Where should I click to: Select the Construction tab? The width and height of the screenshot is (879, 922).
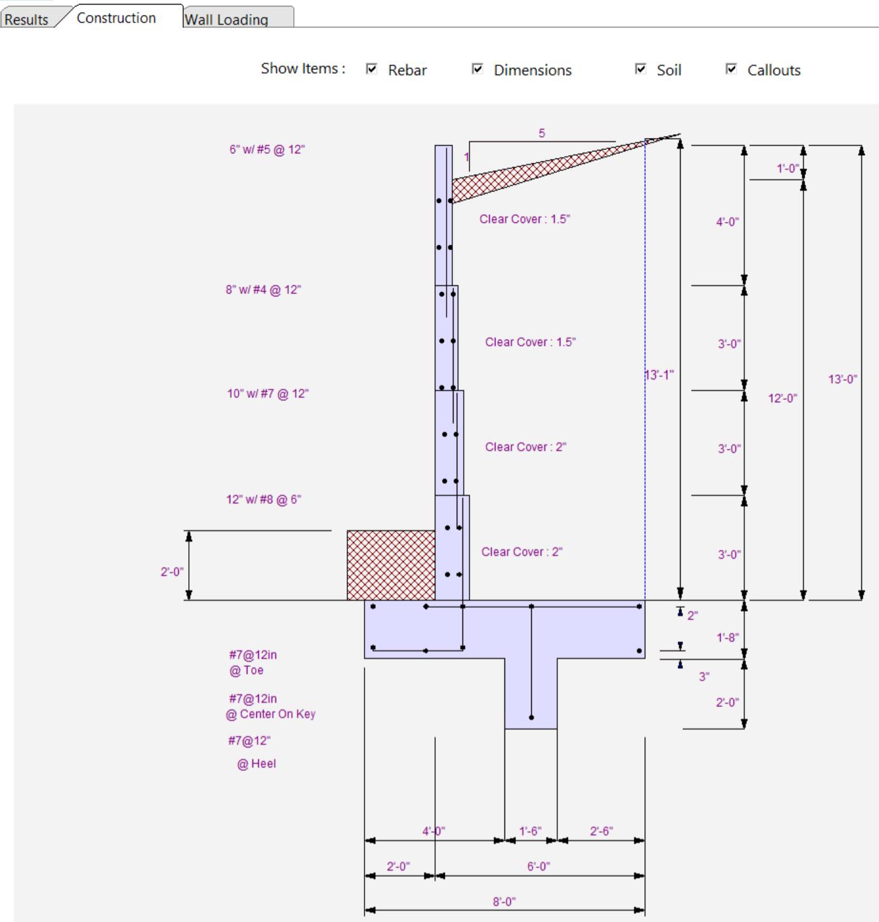[x=116, y=18]
